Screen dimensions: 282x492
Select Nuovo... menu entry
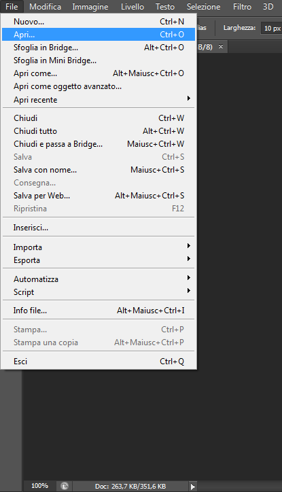click(x=99, y=22)
